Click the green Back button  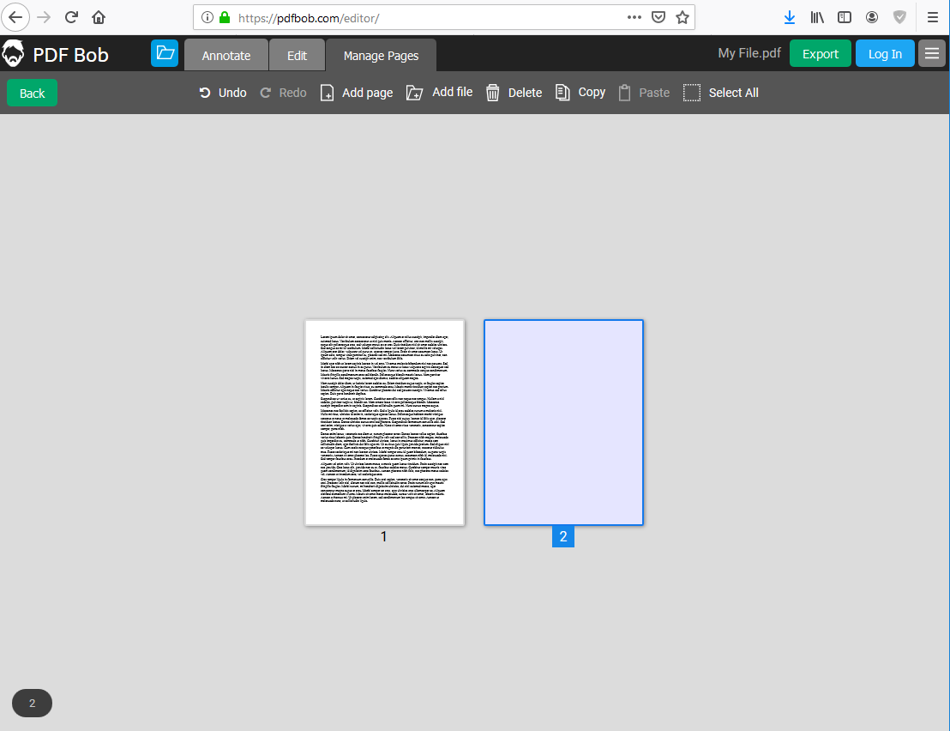pos(32,93)
